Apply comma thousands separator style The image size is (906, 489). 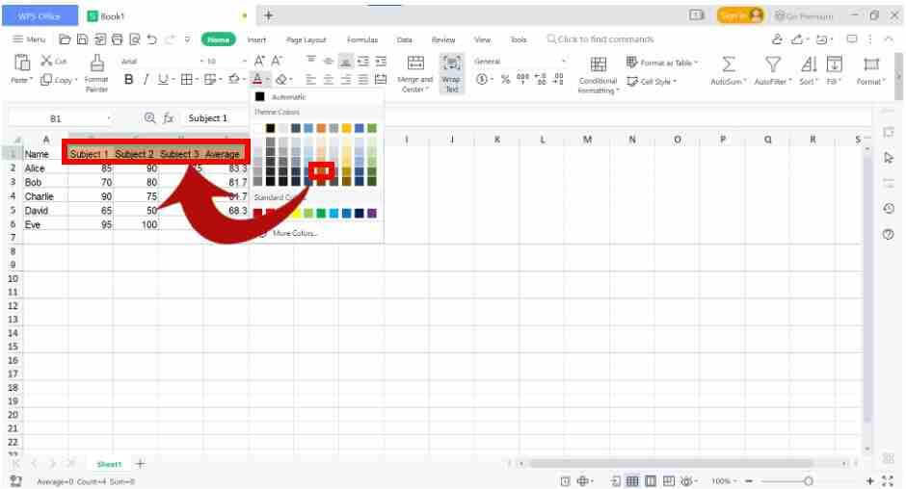522,80
